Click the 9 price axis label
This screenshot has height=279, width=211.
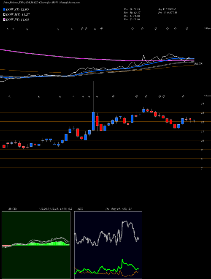coord(202,150)
